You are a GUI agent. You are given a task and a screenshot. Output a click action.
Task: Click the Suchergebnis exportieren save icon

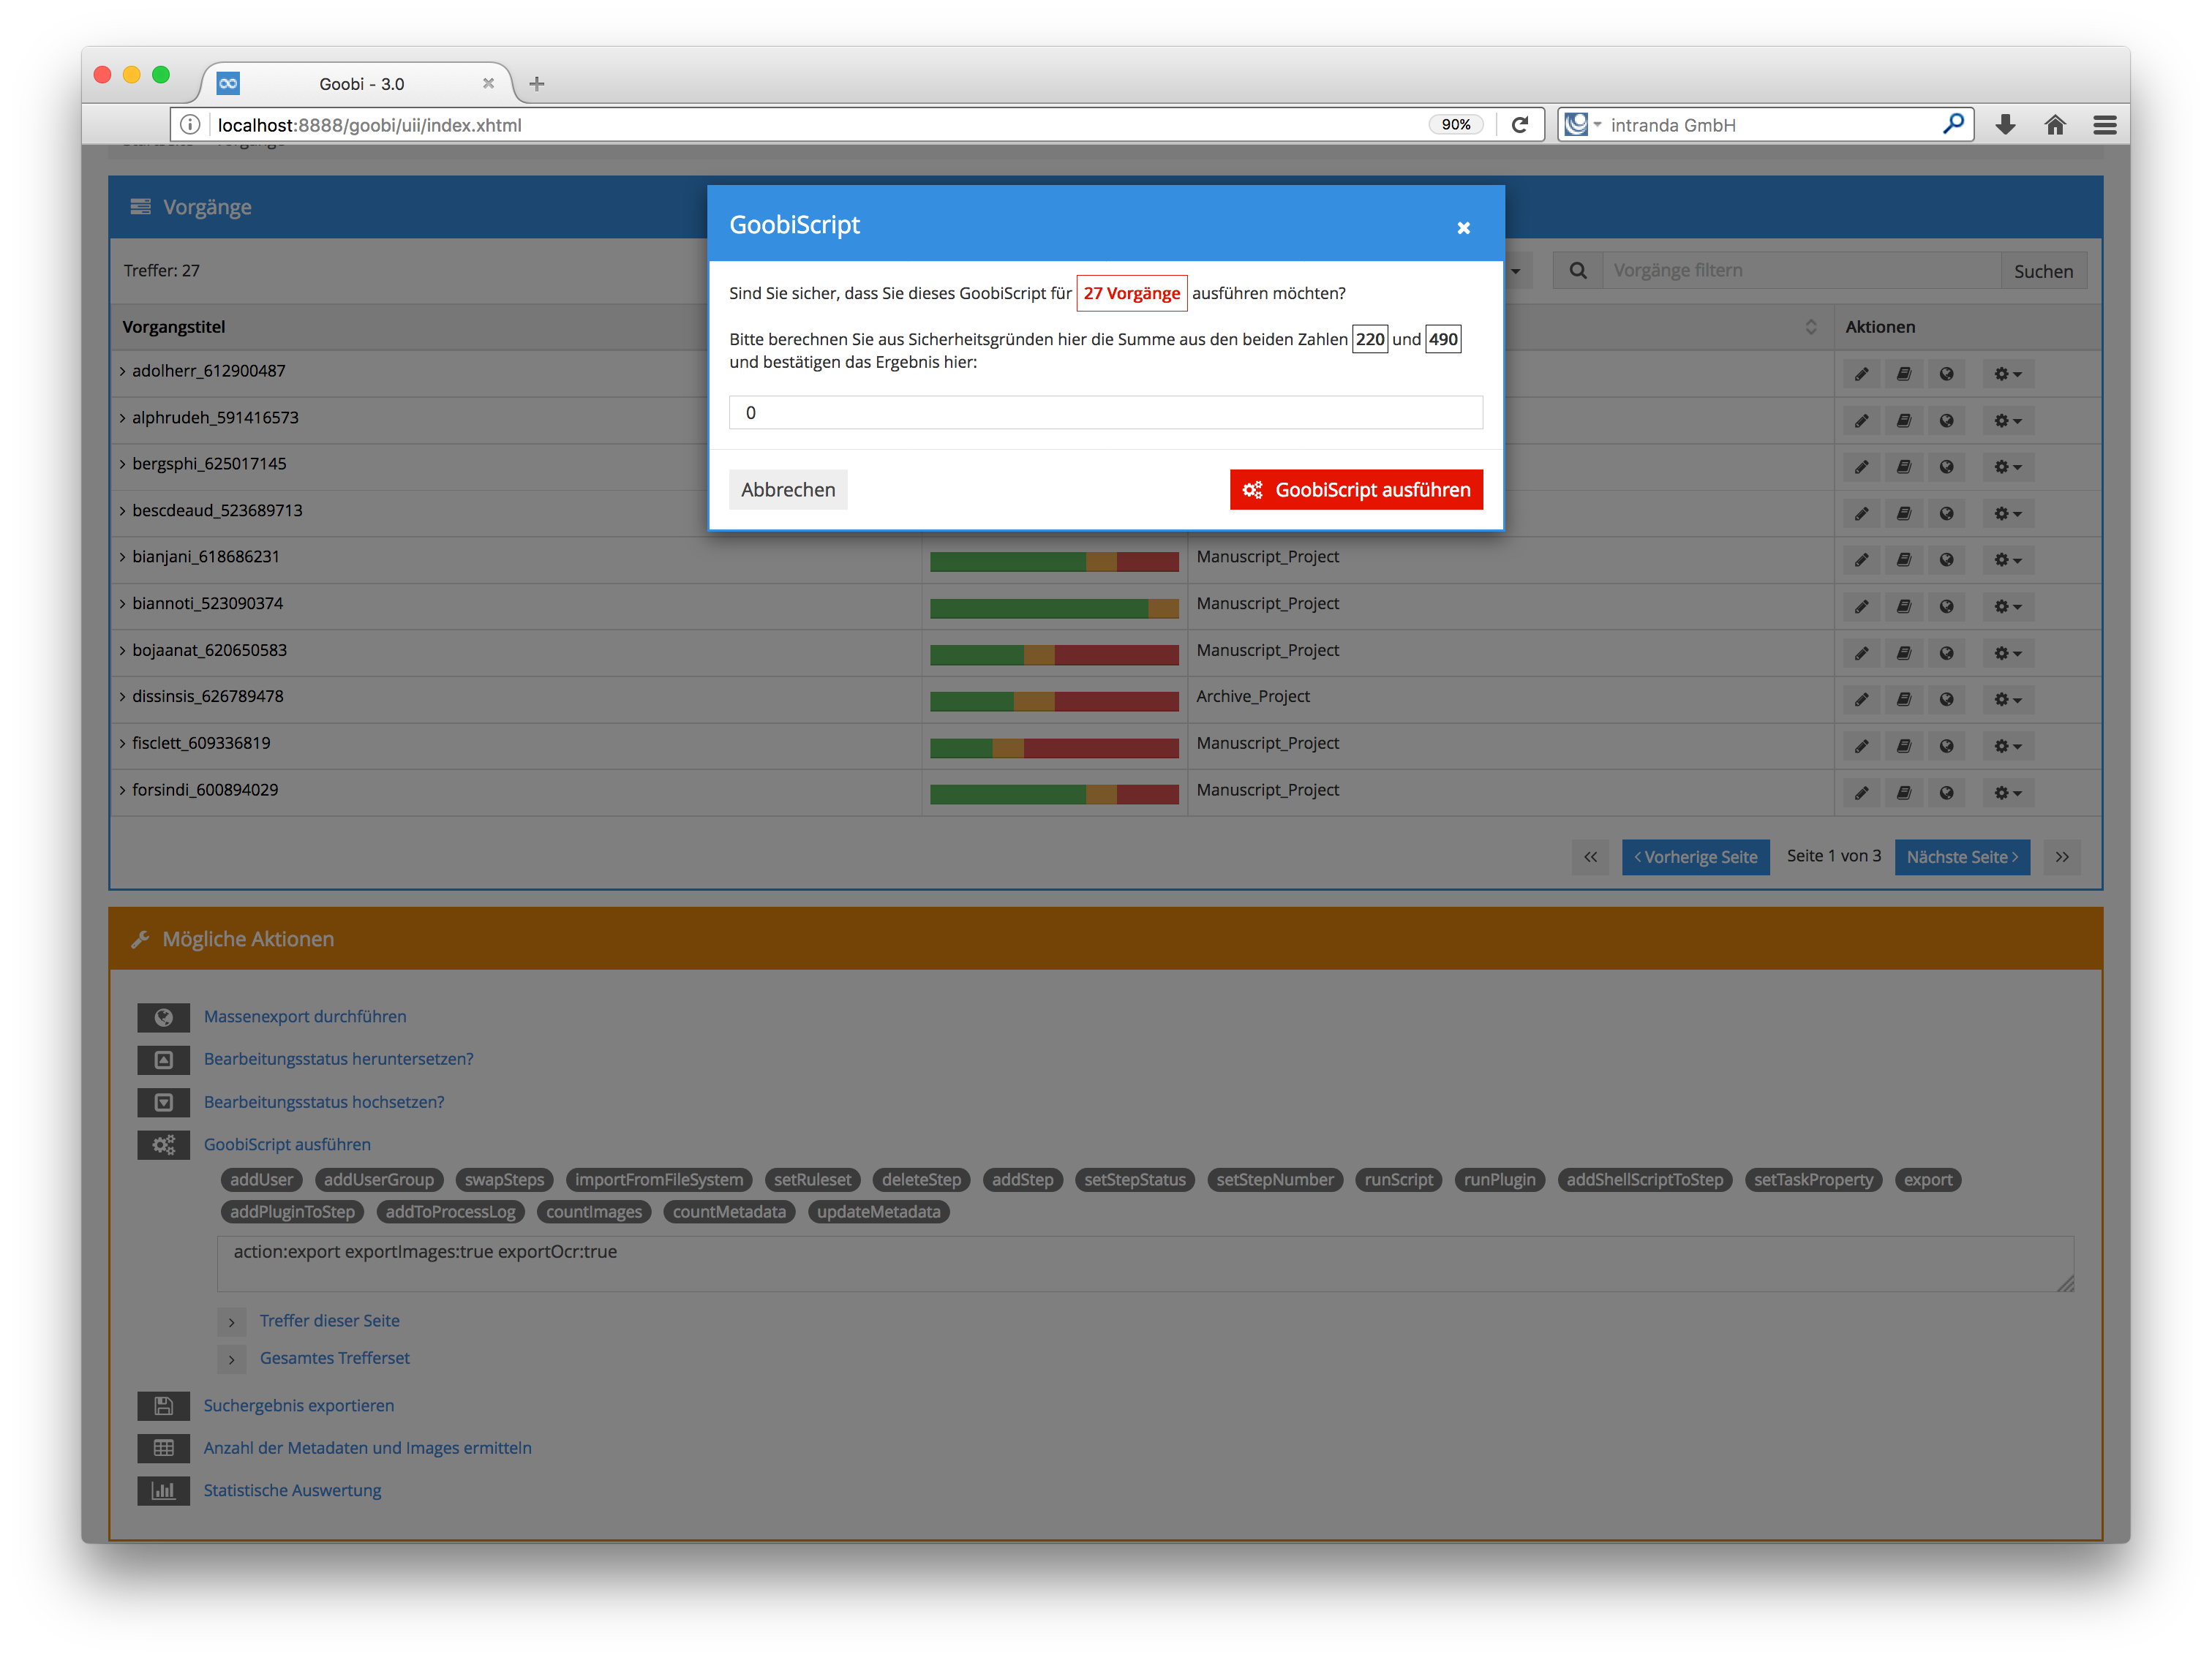(163, 1406)
